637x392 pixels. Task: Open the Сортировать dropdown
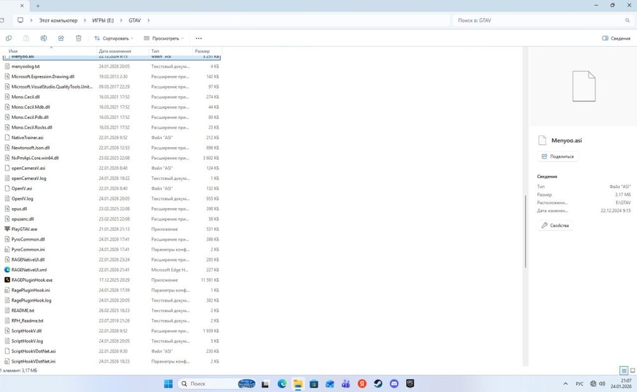113,38
